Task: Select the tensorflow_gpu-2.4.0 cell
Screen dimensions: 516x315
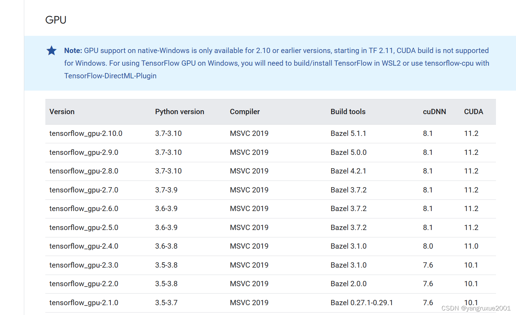Action: 84,247
